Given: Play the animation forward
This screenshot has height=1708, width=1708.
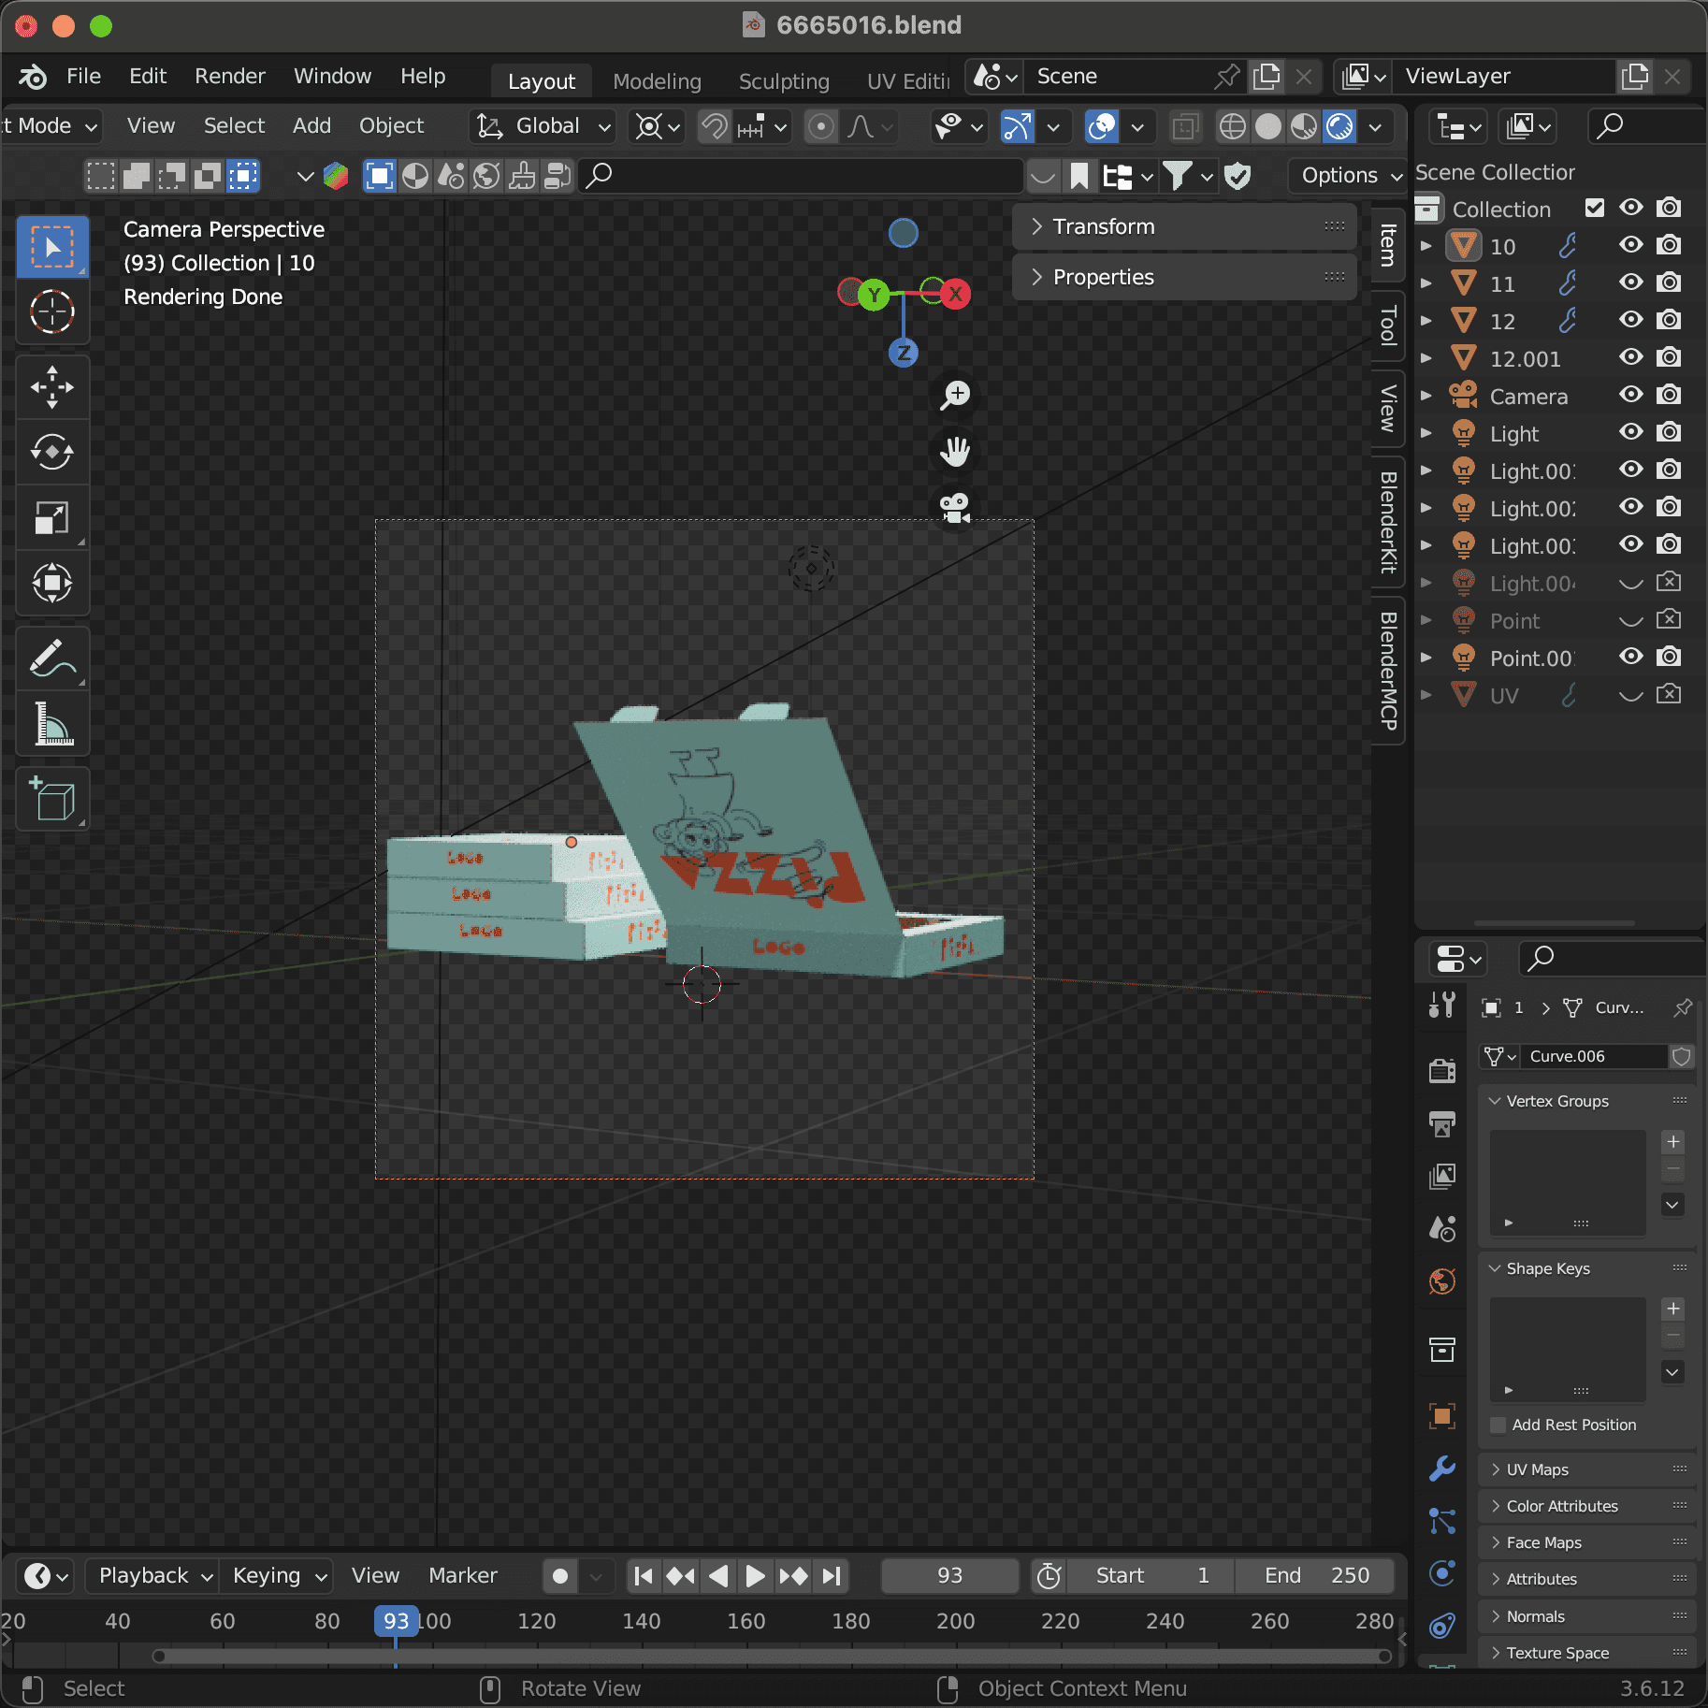Looking at the screenshot, I should click(x=754, y=1576).
